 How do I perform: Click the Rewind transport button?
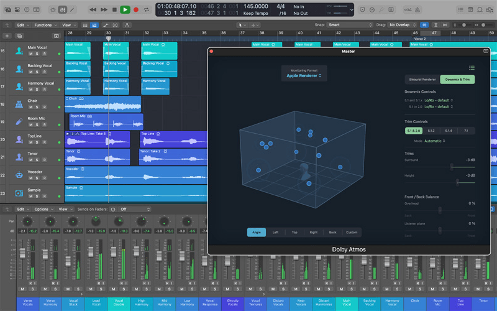(x=93, y=9)
